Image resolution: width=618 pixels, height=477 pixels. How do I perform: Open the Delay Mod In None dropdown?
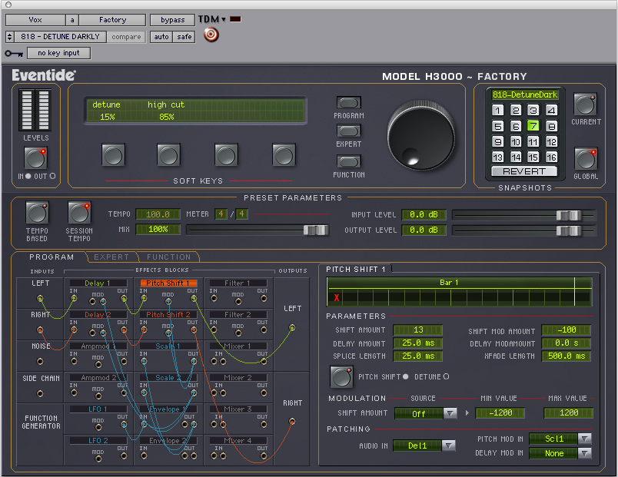tap(560, 453)
